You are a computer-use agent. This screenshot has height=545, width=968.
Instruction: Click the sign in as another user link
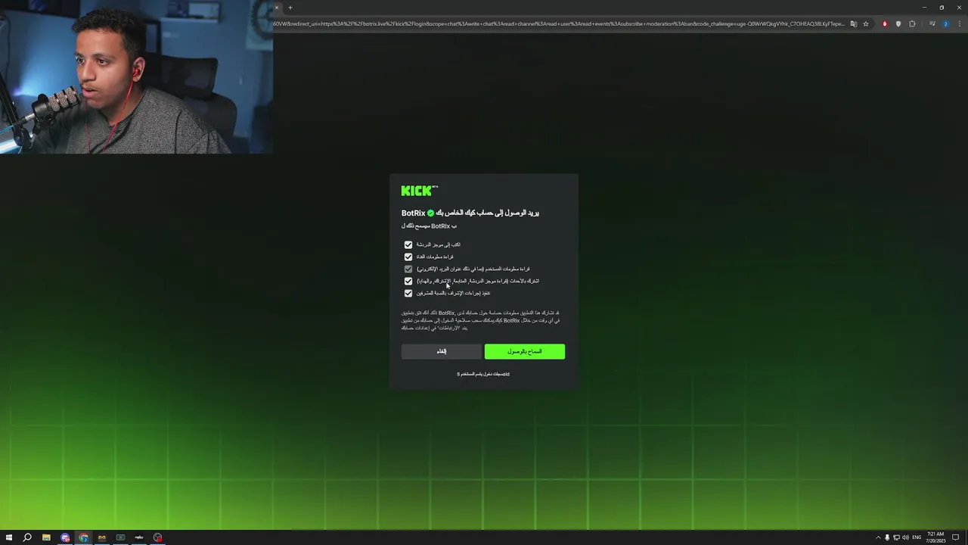point(483,374)
